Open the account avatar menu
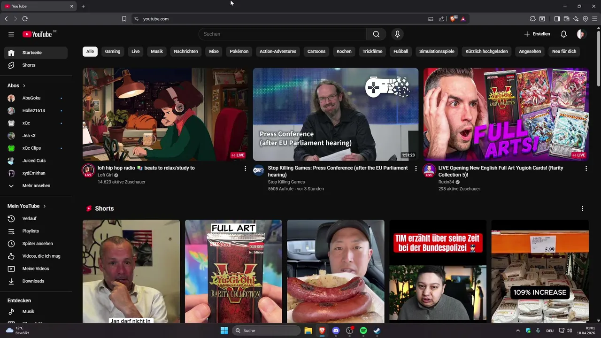 [581, 34]
